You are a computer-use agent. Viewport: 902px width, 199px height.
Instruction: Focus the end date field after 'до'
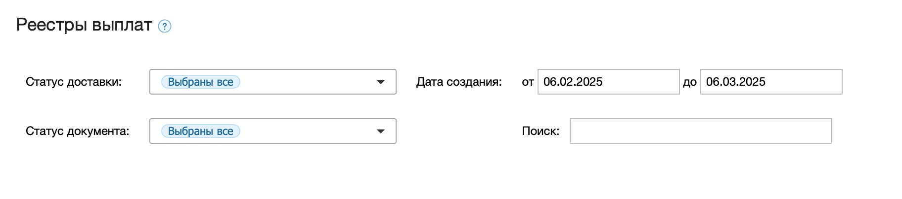click(771, 82)
